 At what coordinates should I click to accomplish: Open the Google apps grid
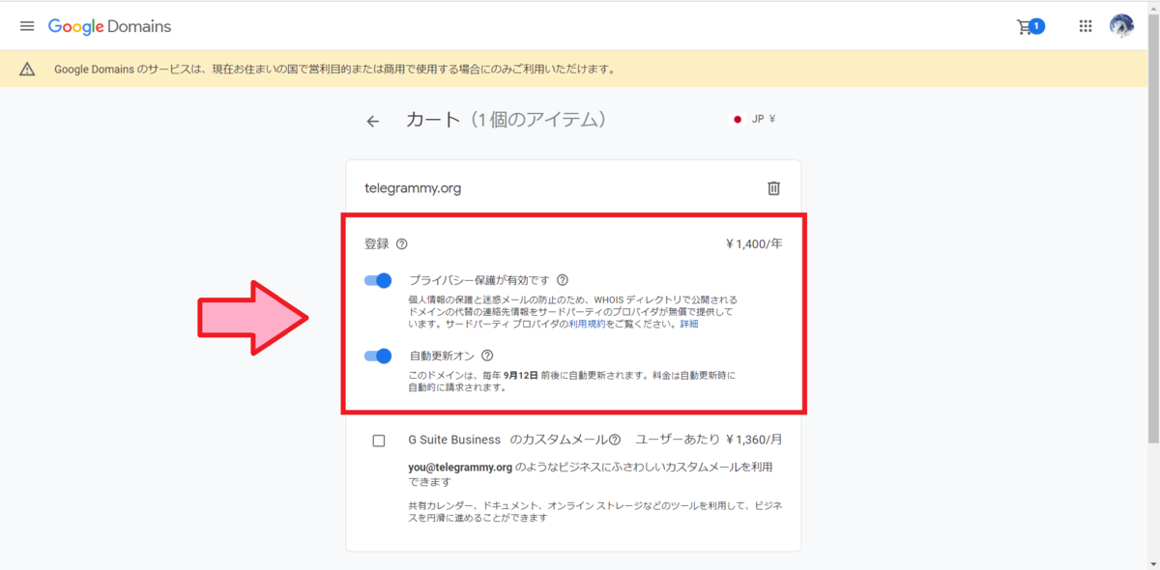pos(1086,26)
